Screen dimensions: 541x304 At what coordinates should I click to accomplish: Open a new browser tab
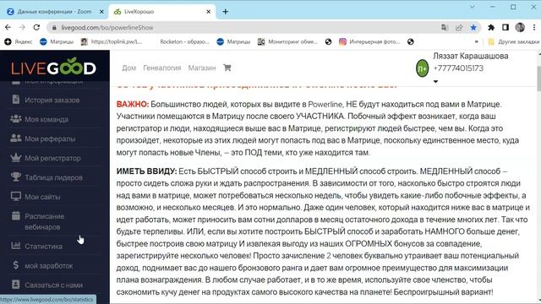click(x=226, y=12)
